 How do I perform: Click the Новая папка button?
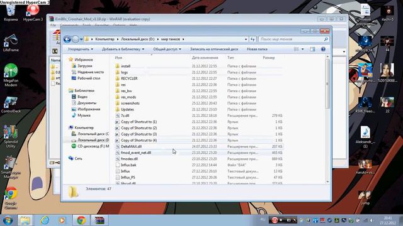coord(257,49)
